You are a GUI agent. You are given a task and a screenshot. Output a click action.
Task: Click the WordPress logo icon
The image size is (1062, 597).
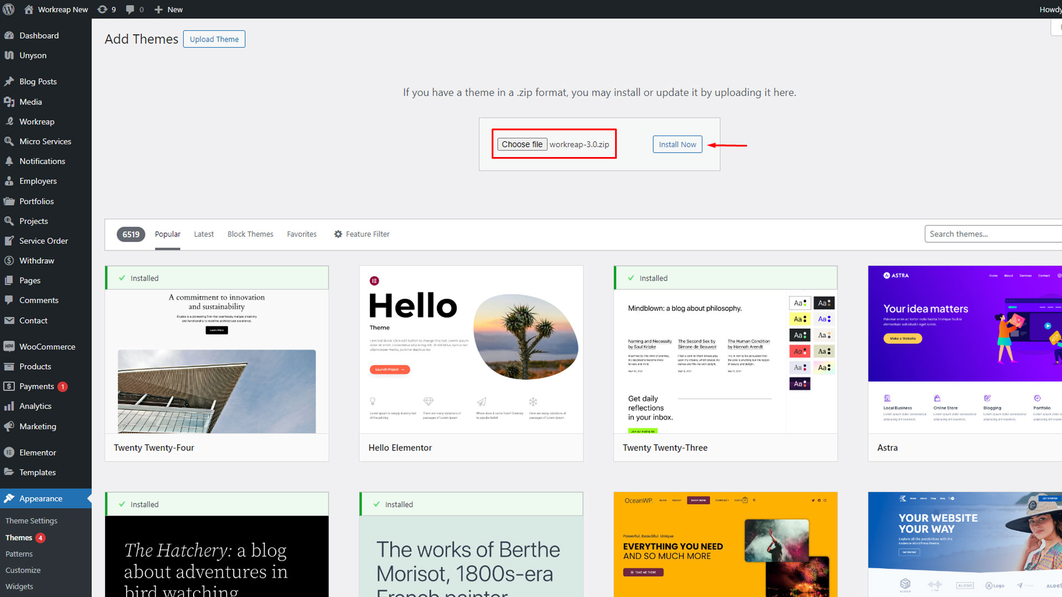pos(8,9)
